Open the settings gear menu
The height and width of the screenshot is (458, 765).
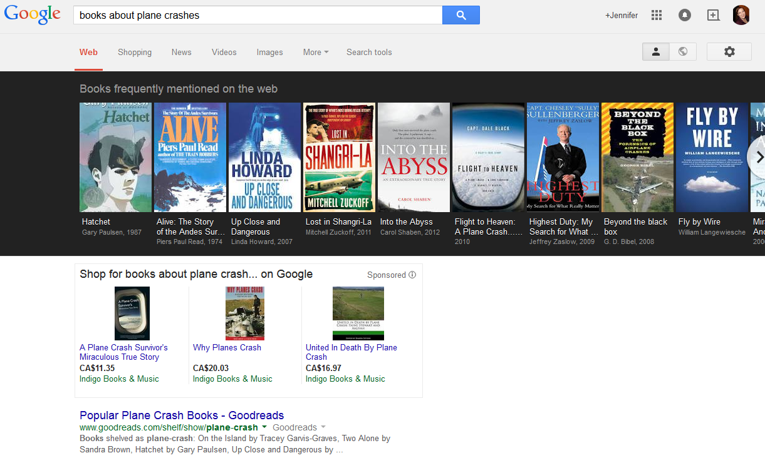click(x=729, y=52)
